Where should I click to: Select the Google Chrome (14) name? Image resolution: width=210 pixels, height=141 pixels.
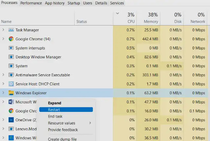pyautogui.click(x=33, y=39)
